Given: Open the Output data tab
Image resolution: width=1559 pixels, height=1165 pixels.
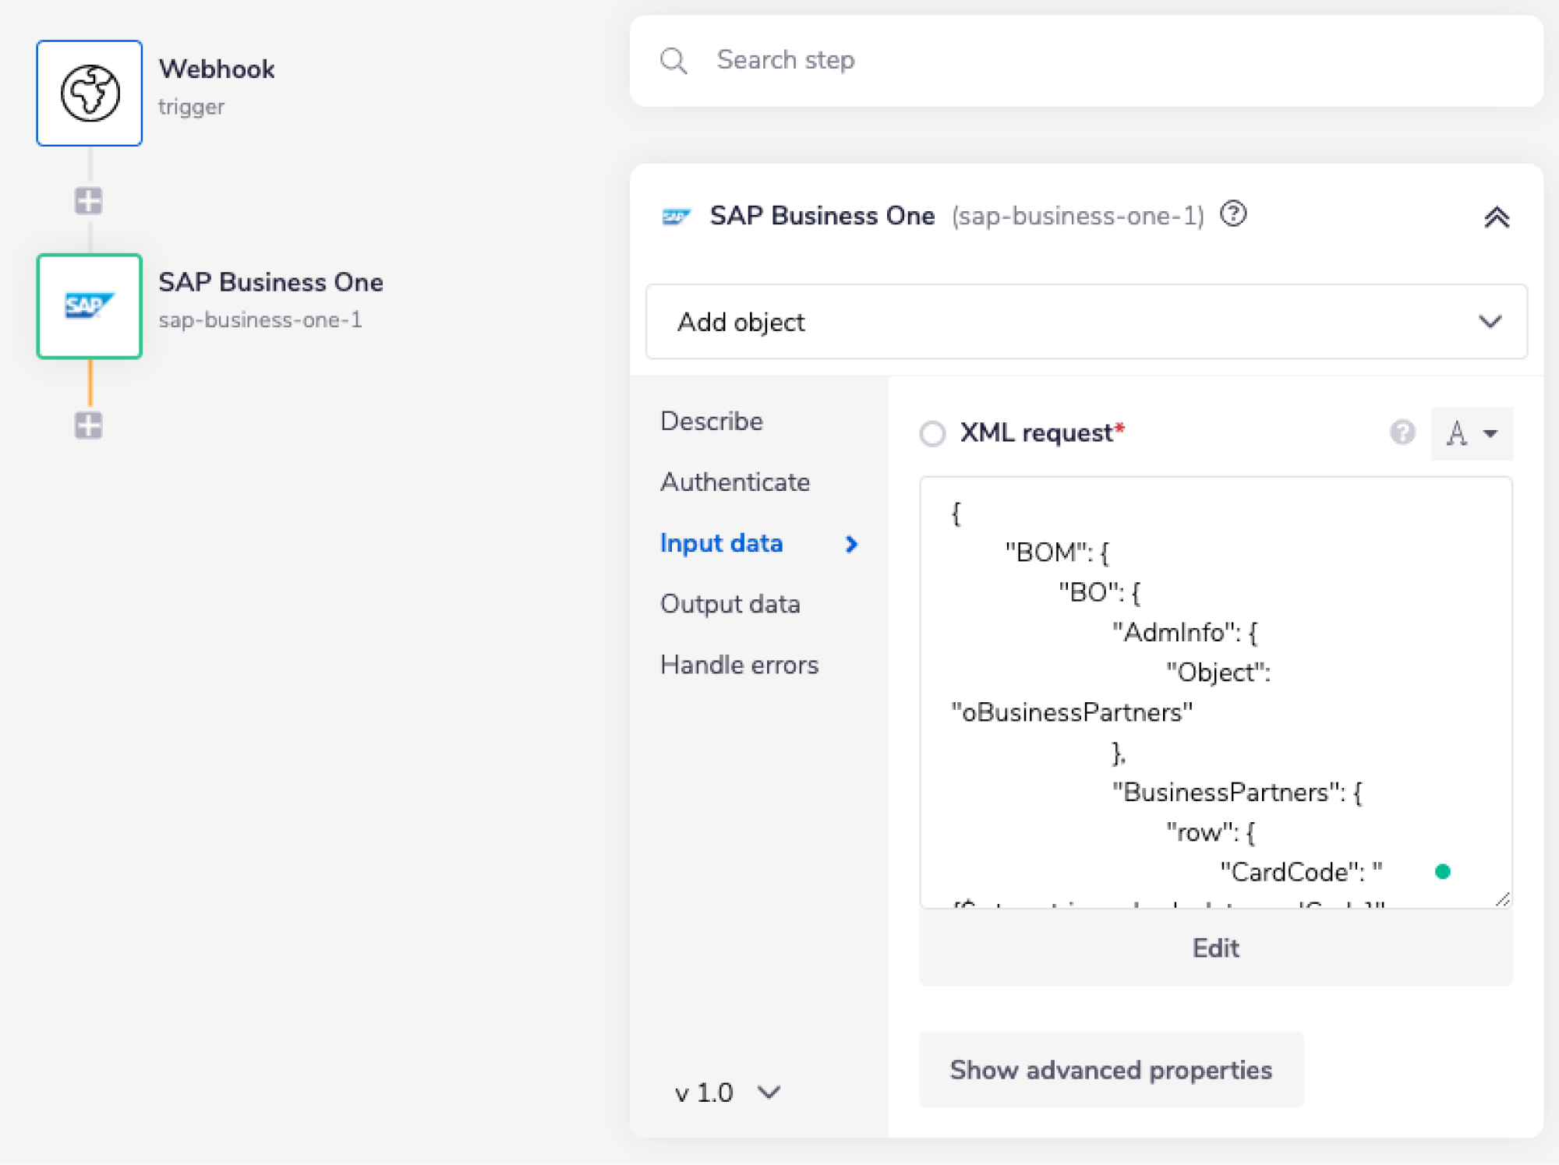Looking at the screenshot, I should pyautogui.click(x=730, y=604).
